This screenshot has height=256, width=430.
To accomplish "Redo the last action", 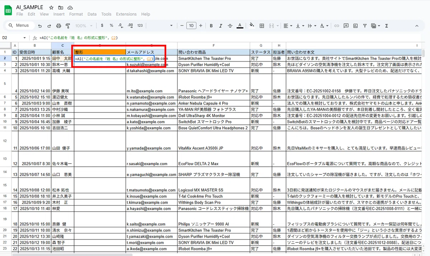I will 49,26.
